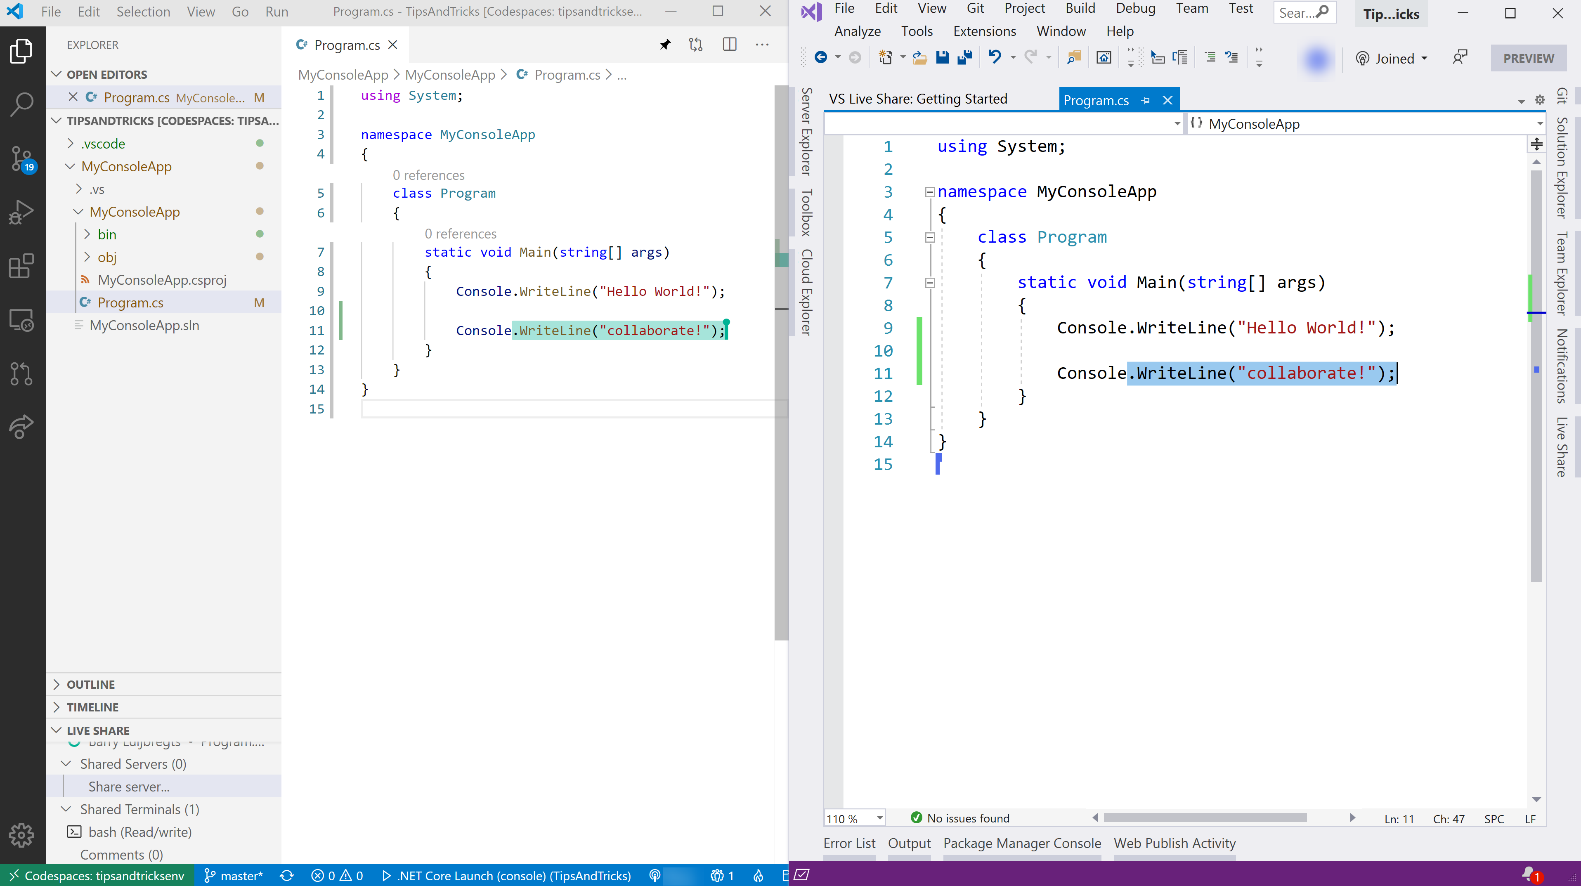Click .NET Core Launch (console) status item
Image resolution: width=1581 pixels, height=886 pixels.
[x=506, y=876]
